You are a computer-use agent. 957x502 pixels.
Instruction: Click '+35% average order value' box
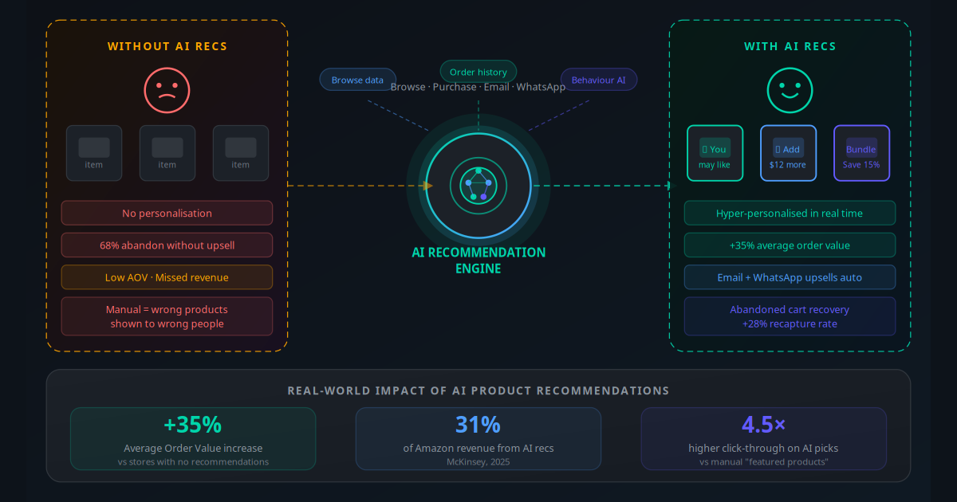[790, 245]
